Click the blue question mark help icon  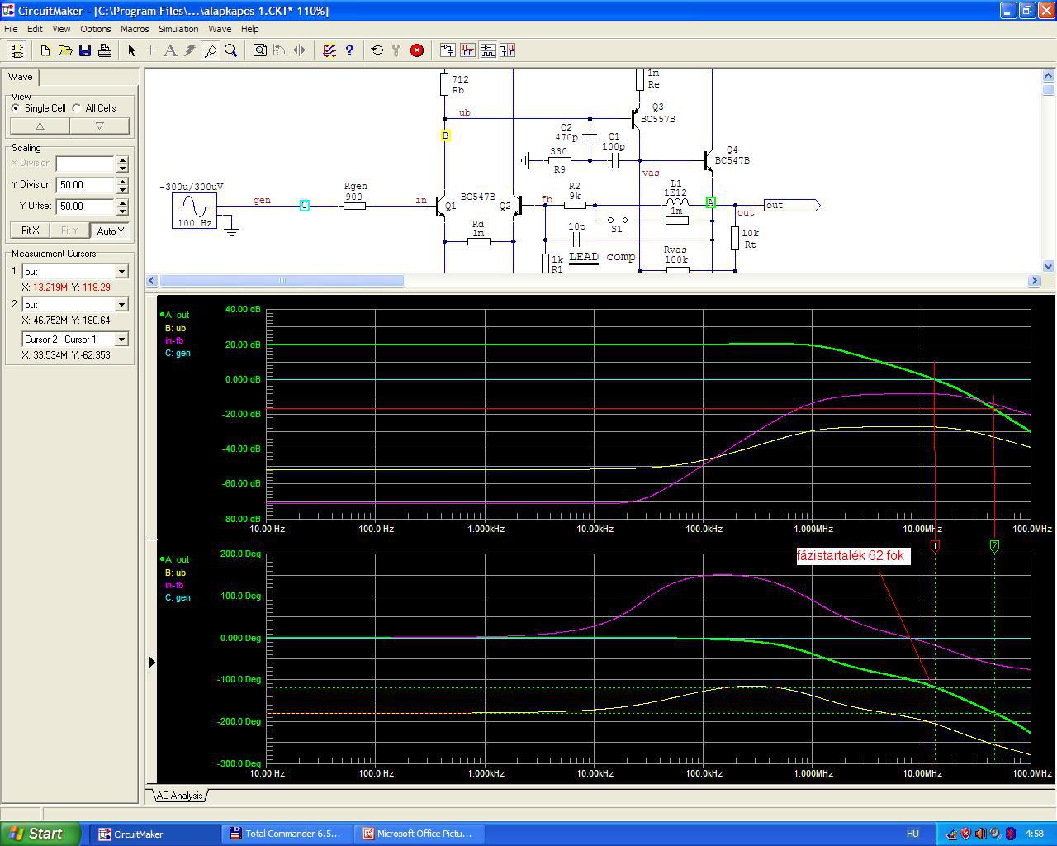[x=349, y=50]
